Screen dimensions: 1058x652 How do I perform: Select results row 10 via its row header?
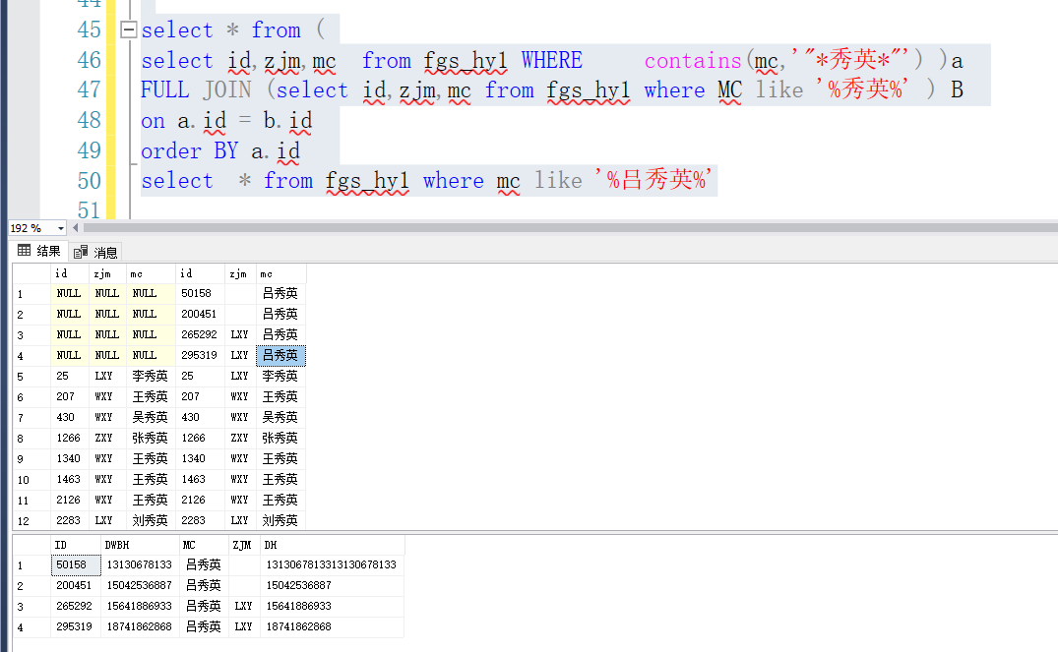point(31,479)
